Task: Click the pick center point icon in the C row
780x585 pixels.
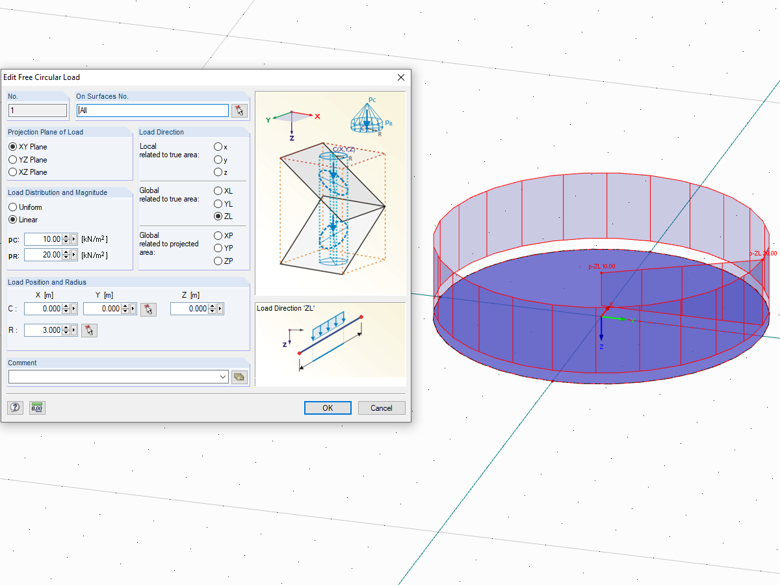Action: click(x=149, y=309)
